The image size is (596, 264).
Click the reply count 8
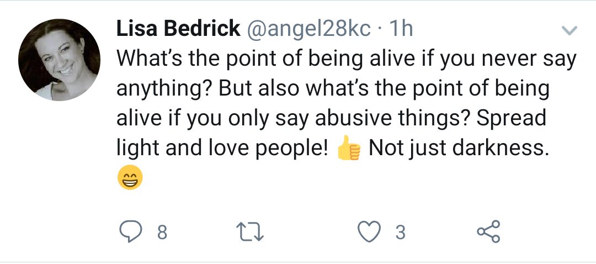click(x=162, y=232)
